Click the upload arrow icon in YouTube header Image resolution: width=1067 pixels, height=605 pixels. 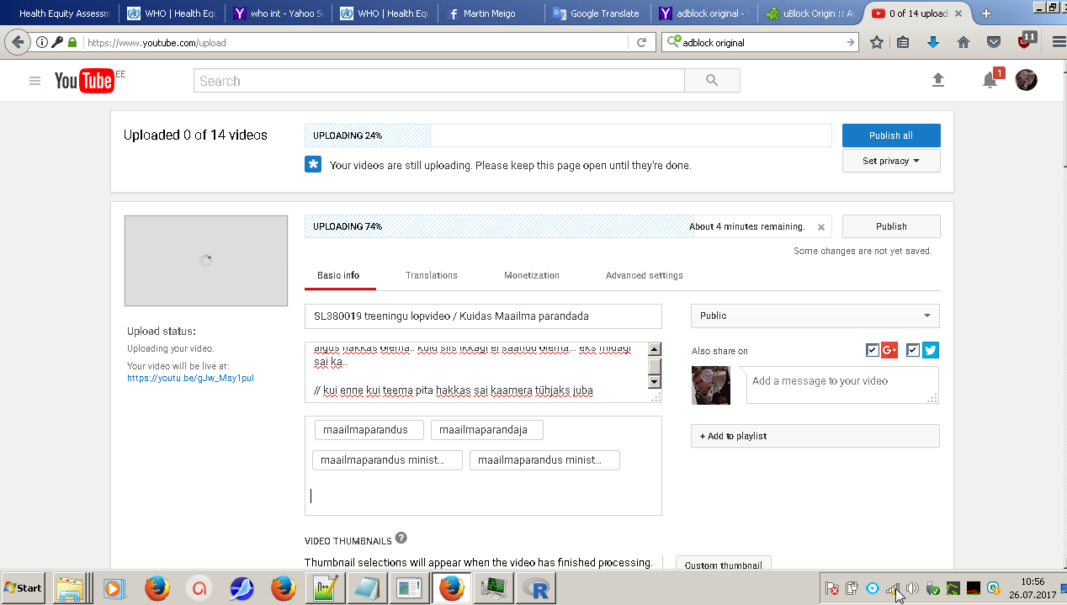point(938,80)
